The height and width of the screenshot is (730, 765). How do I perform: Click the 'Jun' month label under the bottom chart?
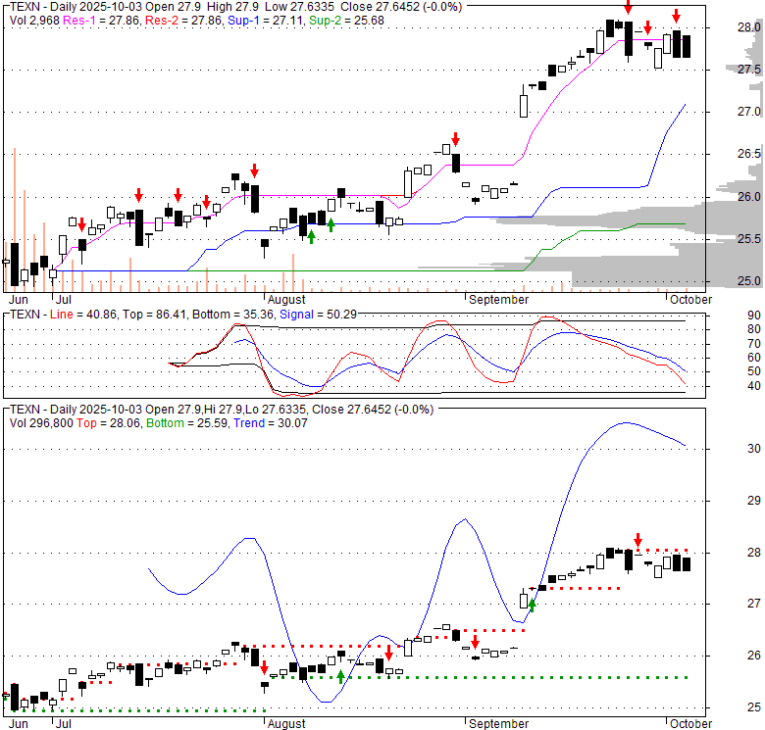(19, 724)
